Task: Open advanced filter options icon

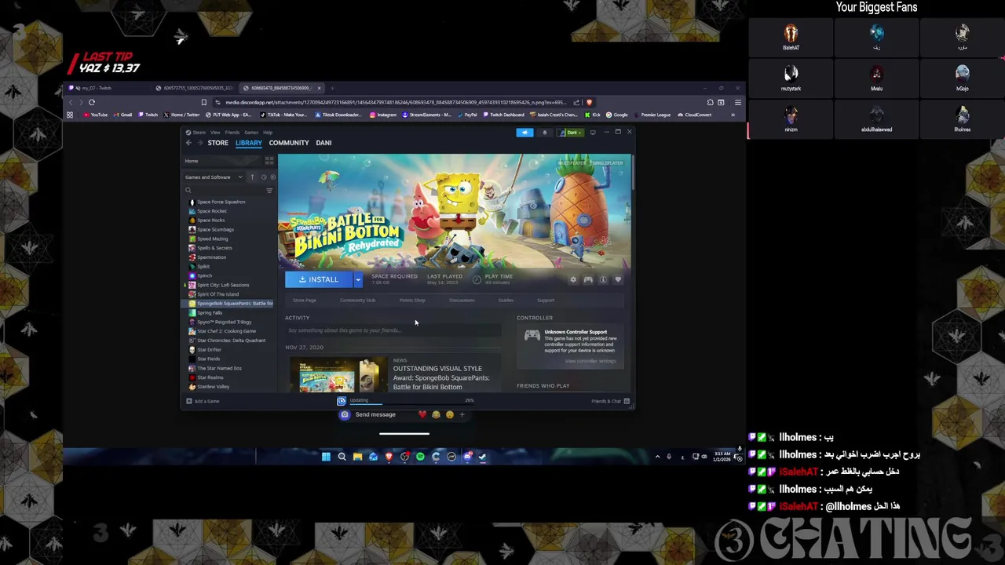Action: pos(269,191)
